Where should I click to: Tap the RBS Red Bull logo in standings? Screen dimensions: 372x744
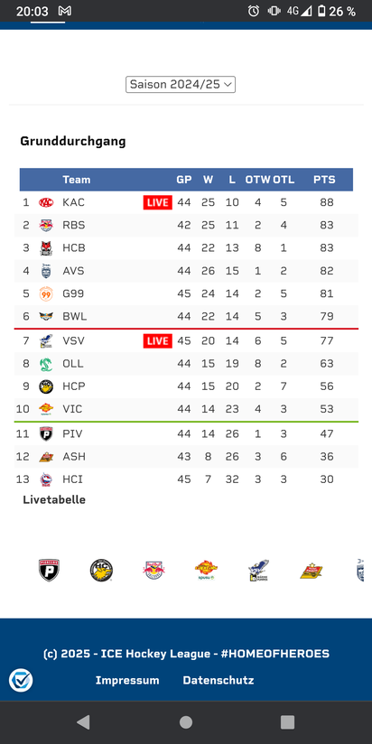46,225
